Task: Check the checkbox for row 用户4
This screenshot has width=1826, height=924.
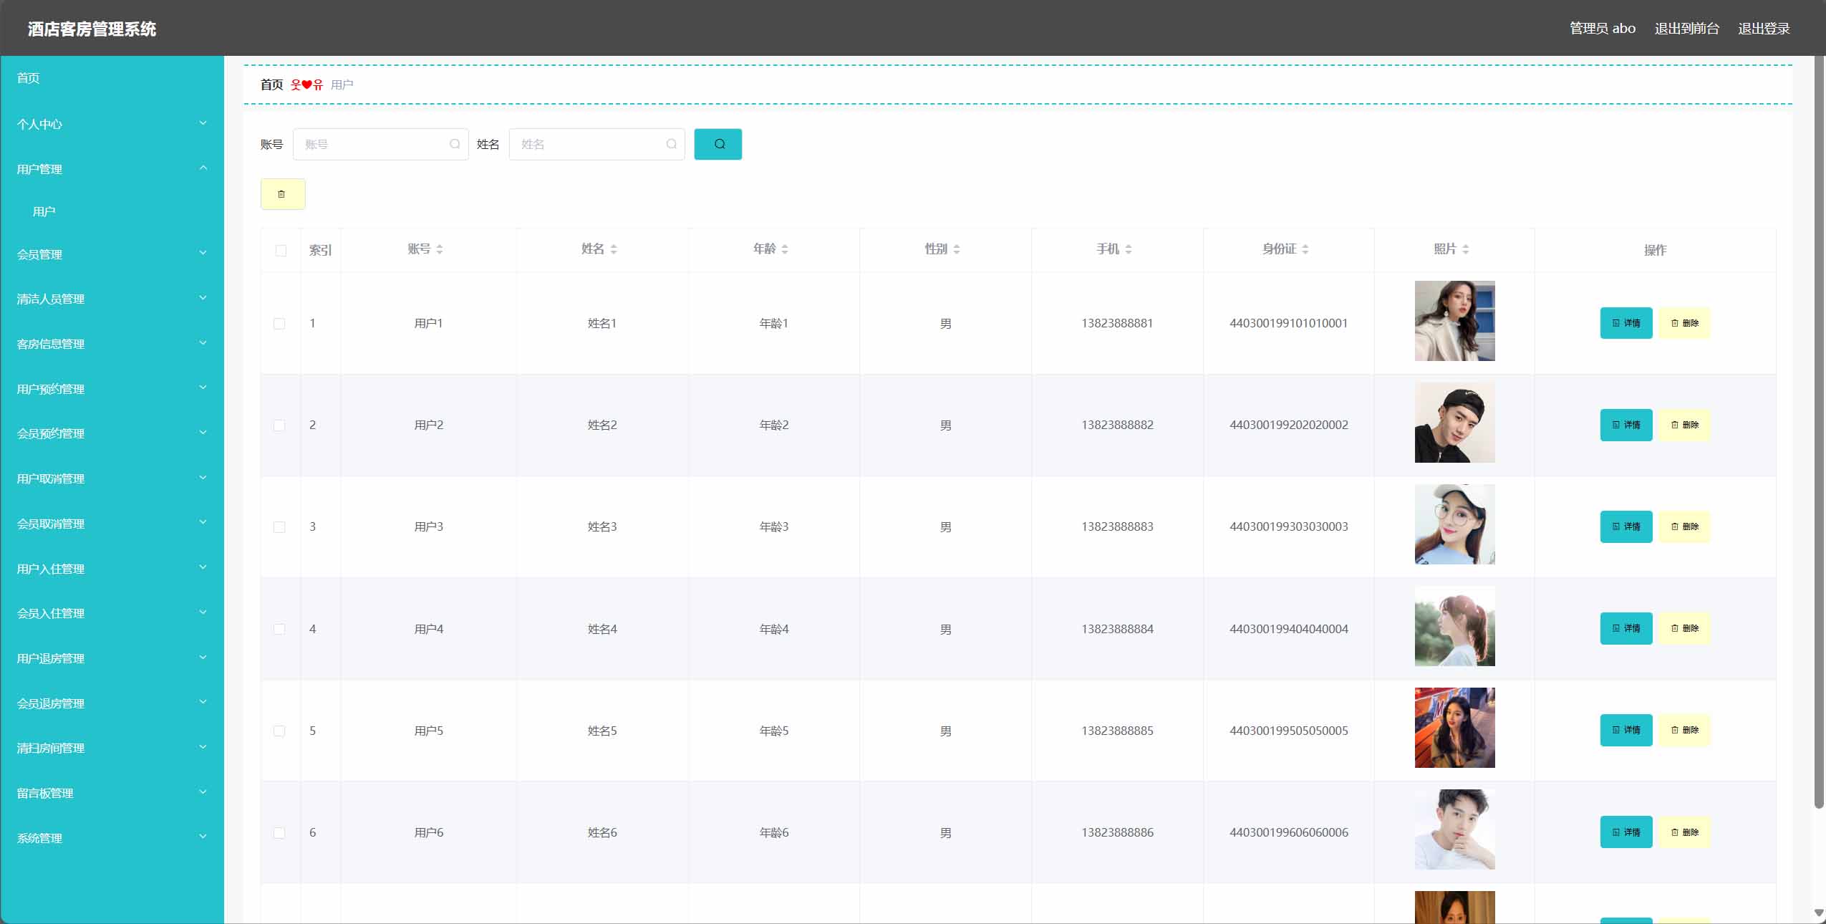Action: (x=279, y=629)
